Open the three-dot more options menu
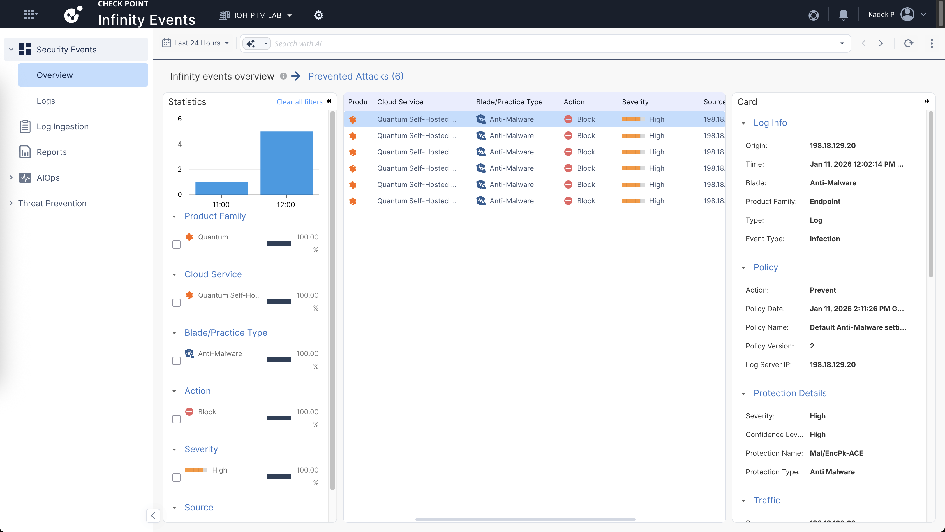The height and width of the screenshot is (532, 945). point(931,43)
